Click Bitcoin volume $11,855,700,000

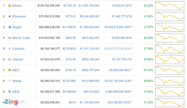(x=89, y=6)
